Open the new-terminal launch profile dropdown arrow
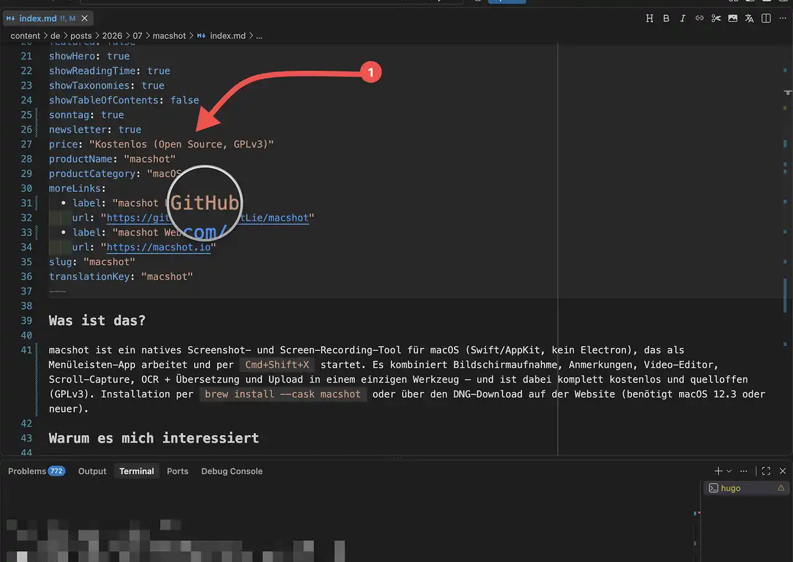This screenshot has width=793, height=562. click(729, 471)
